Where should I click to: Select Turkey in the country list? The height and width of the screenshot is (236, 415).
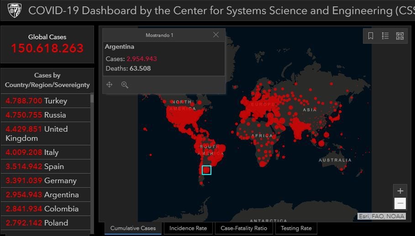(46, 101)
